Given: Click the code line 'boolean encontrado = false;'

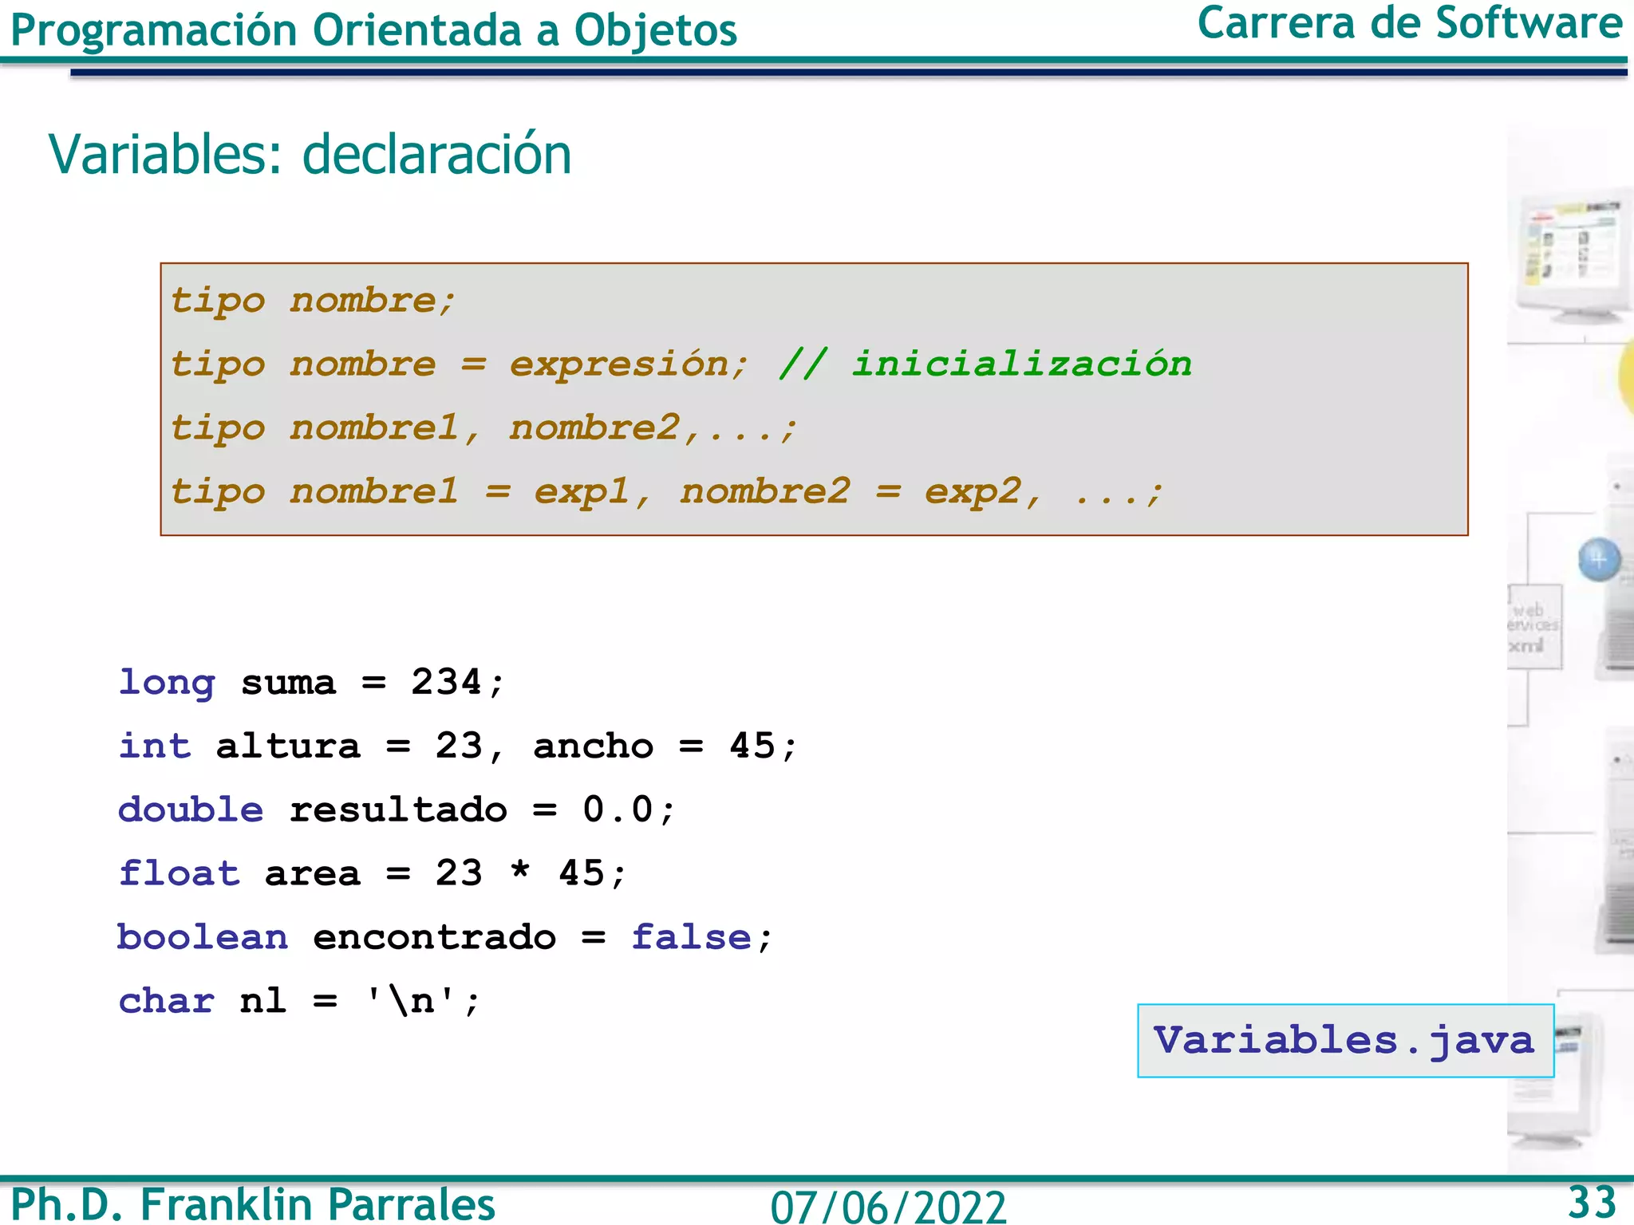Looking at the screenshot, I should 445,937.
